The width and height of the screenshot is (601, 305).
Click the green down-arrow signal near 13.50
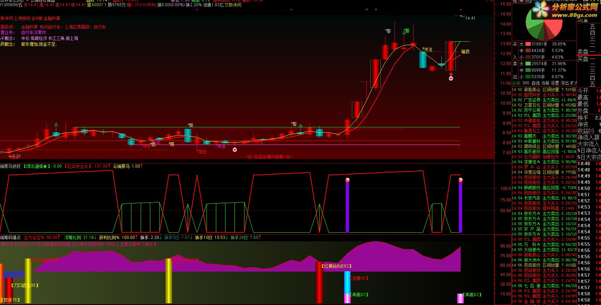tap(404, 33)
